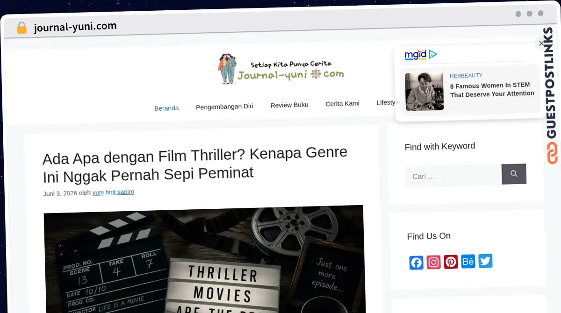Open the Pengembangan Diri menu
This screenshot has width=561, height=313.
point(224,106)
